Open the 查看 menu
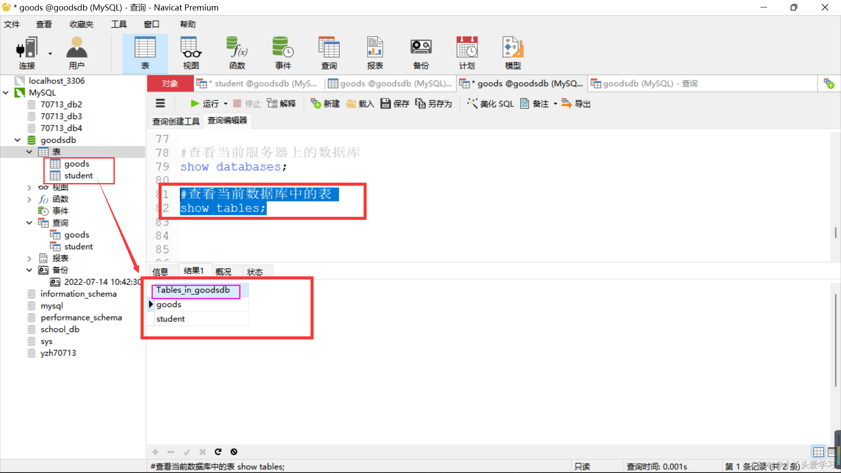841x473 pixels. pos(44,24)
